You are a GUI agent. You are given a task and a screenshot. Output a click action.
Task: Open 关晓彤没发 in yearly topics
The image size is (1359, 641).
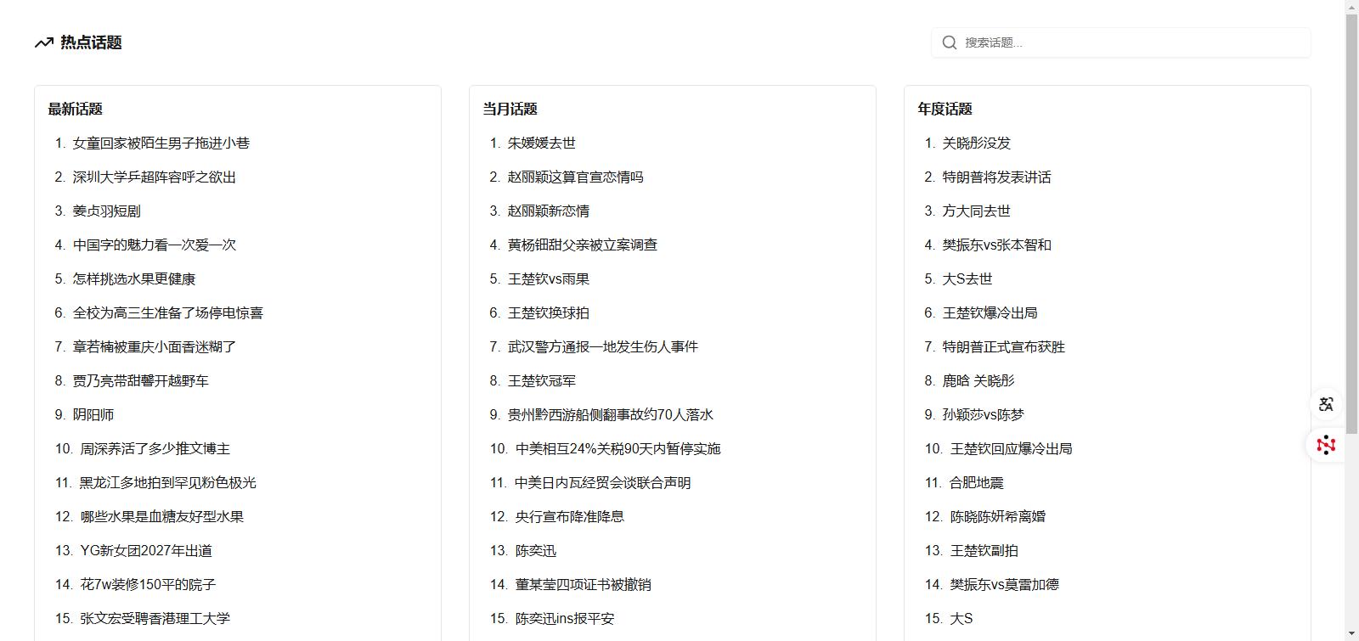976,143
